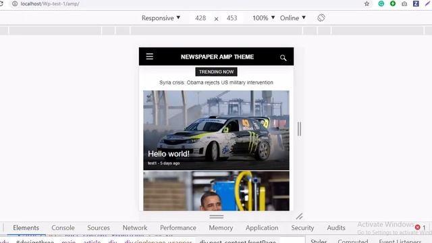This screenshot has width=432, height=243.
Task: Click the media query breakpoint bar
Action: point(216,30)
